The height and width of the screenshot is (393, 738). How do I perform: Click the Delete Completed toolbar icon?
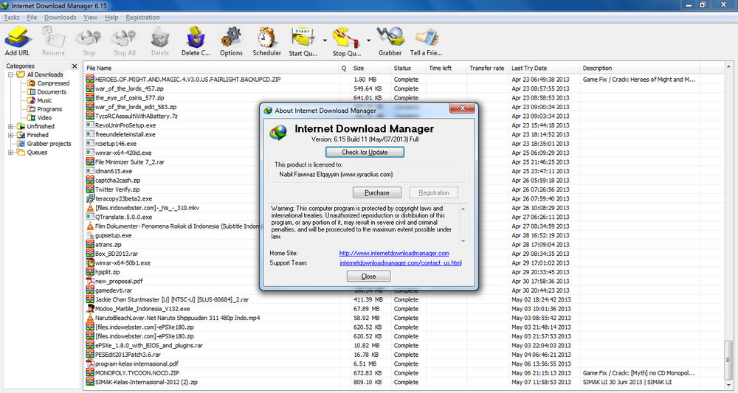tap(196, 38)
